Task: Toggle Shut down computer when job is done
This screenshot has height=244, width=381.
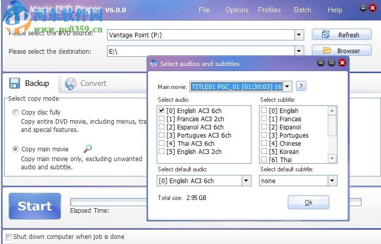Action: click(x=9, y=237)
